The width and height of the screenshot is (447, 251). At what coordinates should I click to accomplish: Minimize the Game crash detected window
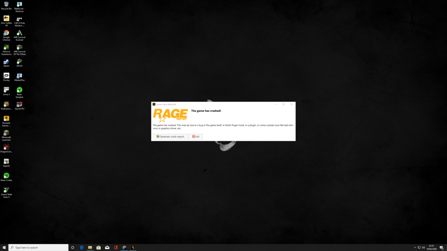[x=276, y=104]
